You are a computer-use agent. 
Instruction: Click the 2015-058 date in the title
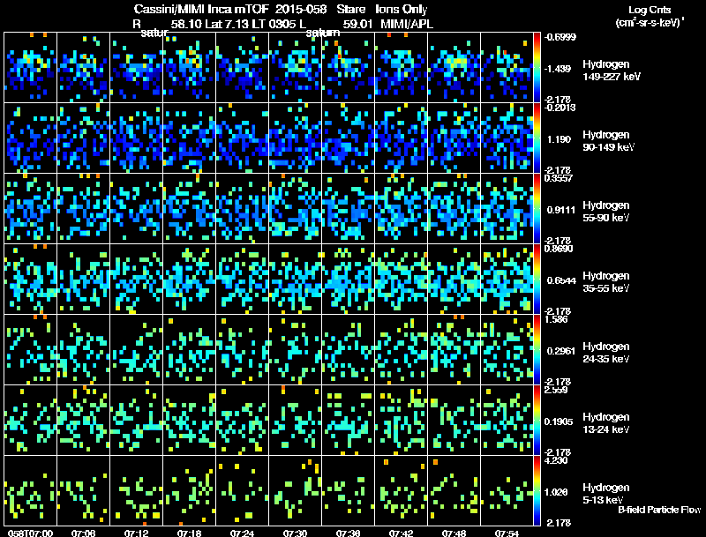pyautogui.click(x=301, y=10)
